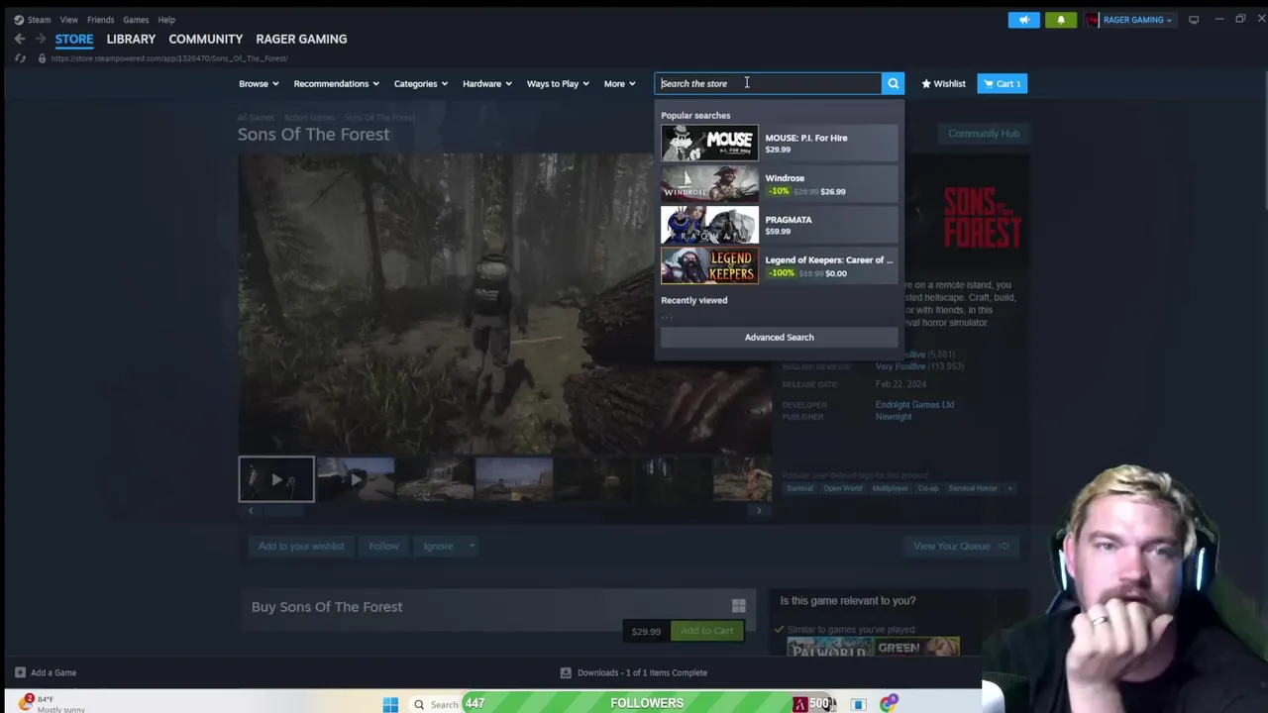1268x713 pixels.
Task: Open the Help menu
Action: pos(166,20)
